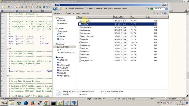Open the Settings menu in Notepad++
This screenshot has width=189, height=106.
(38, 4)
